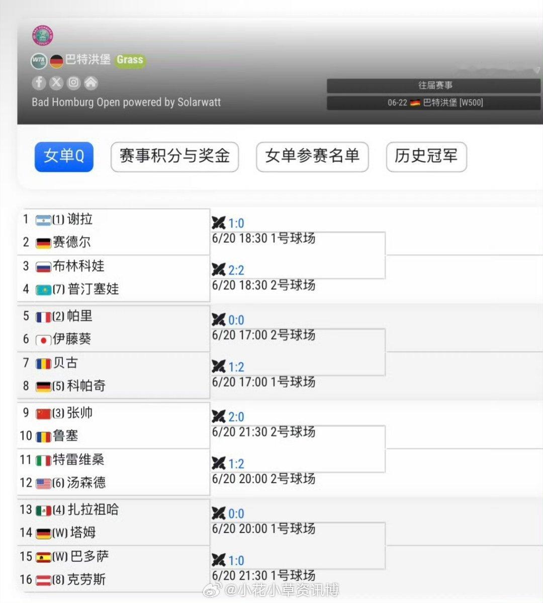The width and height of the screenshot is (543, 603).
Task: Open the head-to-head icon beside score 1:0 for 谢拉
Action: pyautogui.click(x=218, y=223)
